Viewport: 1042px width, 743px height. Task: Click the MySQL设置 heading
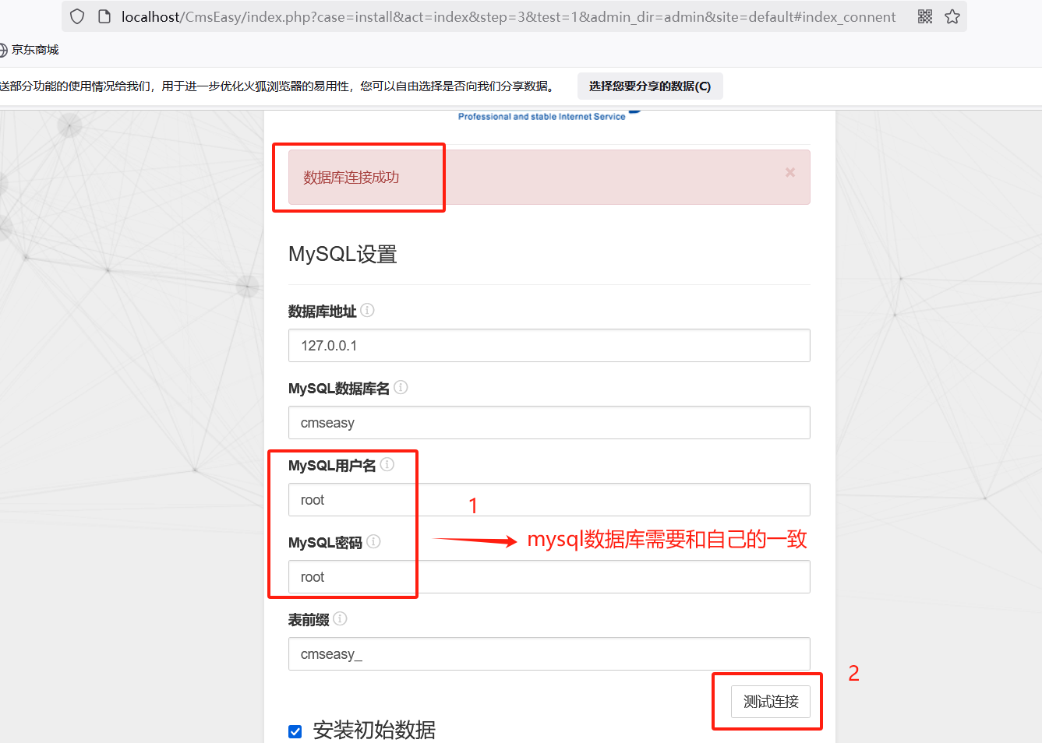343,254
